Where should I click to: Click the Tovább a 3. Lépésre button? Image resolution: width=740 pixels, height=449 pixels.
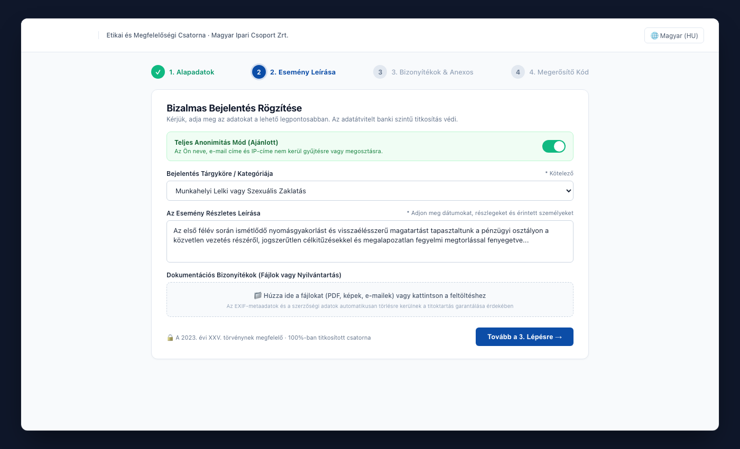[524, 337]
